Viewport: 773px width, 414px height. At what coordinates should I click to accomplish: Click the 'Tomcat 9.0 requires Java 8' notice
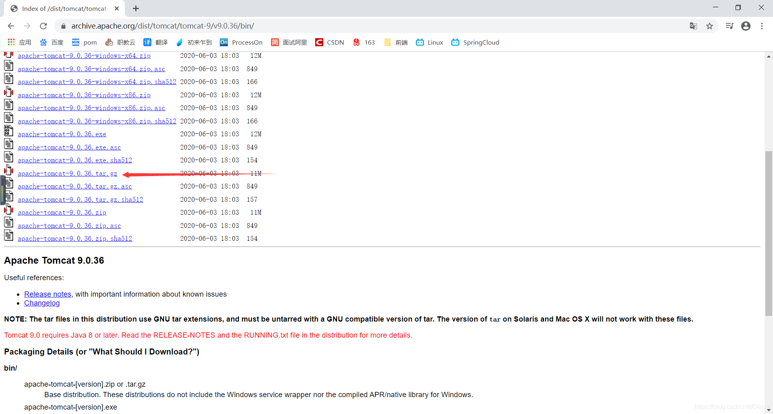point(208,335)
